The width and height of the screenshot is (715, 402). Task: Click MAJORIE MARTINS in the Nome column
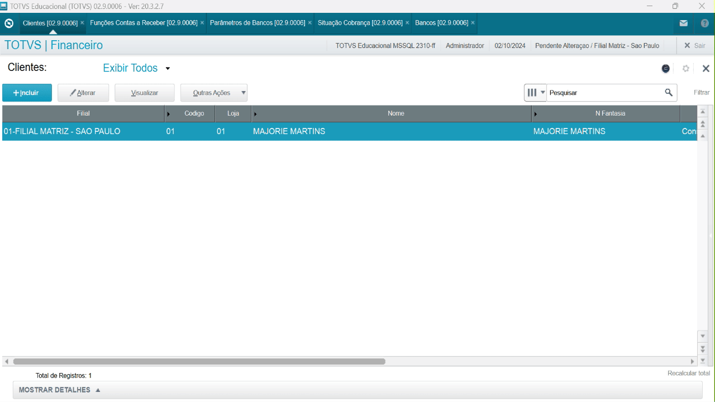(x=289, y=132)
